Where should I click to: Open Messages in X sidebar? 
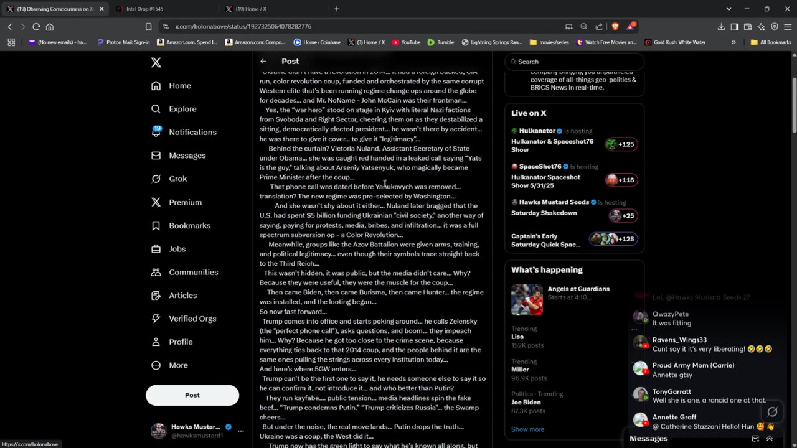[x=178, y=156]
